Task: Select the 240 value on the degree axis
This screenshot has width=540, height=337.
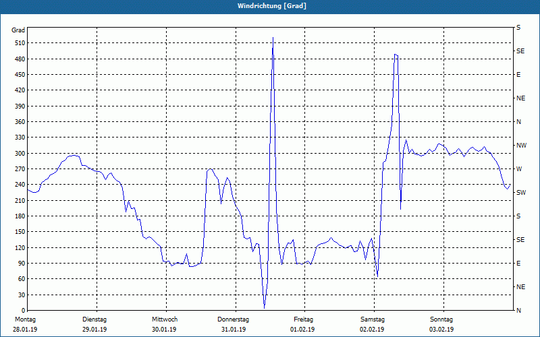Action: 20,185
